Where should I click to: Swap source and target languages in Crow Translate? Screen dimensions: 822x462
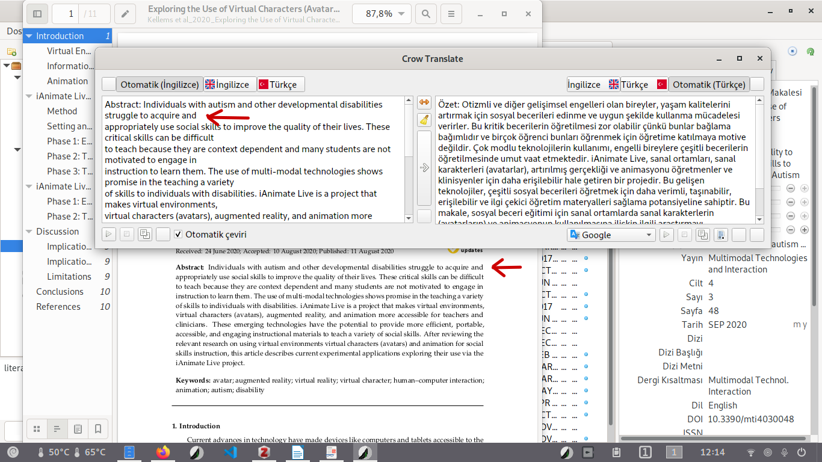[x=424, y=103]
